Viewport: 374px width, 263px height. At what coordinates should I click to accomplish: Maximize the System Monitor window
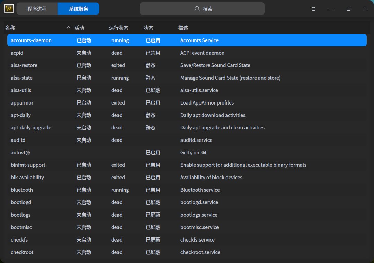tap(348, 9)
